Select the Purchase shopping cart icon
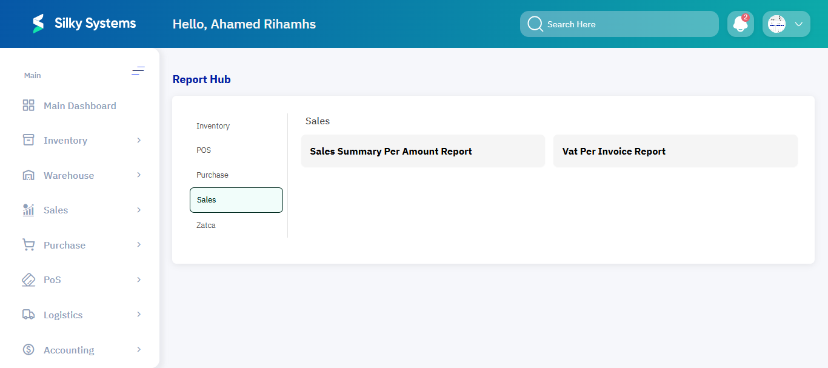The image size is (828, 368). coord(28,244)
